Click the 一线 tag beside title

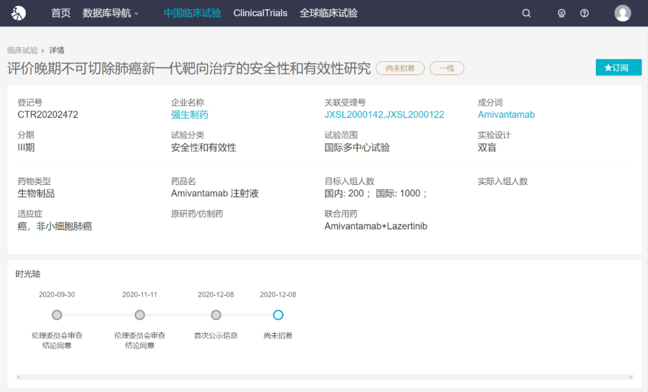point(447,68)
